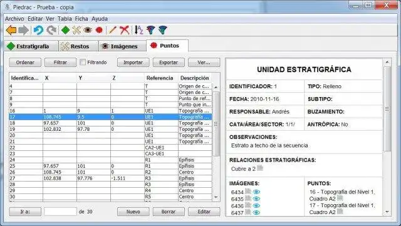The height and width of the screenshot is (226, 401).
Task: Click the teal funnel filter icon
Action: click(x=162, y=30)
